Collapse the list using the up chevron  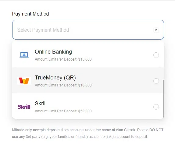pos(156,30)
